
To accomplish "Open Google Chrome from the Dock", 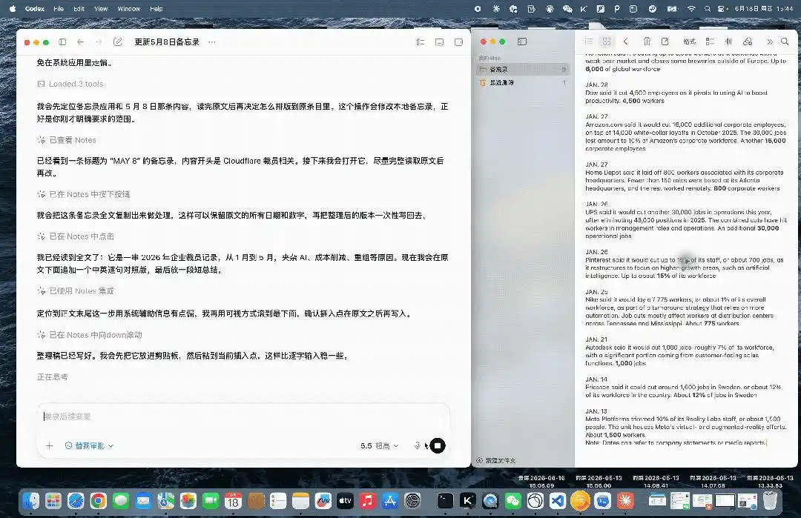I will pos(99,501).
